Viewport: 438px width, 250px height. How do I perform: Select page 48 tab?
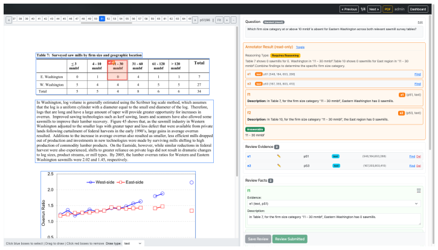pos(83,19)
